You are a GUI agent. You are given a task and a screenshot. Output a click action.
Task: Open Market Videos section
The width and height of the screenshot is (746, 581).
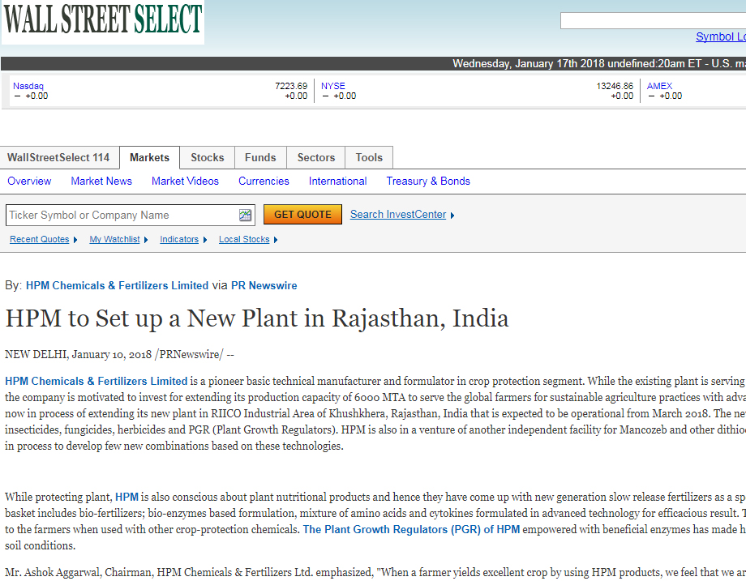(x=185, y=182)
